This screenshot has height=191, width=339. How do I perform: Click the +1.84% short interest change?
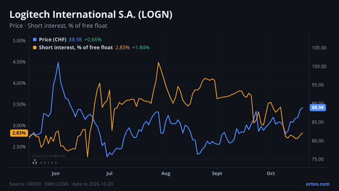pos(141,48)
